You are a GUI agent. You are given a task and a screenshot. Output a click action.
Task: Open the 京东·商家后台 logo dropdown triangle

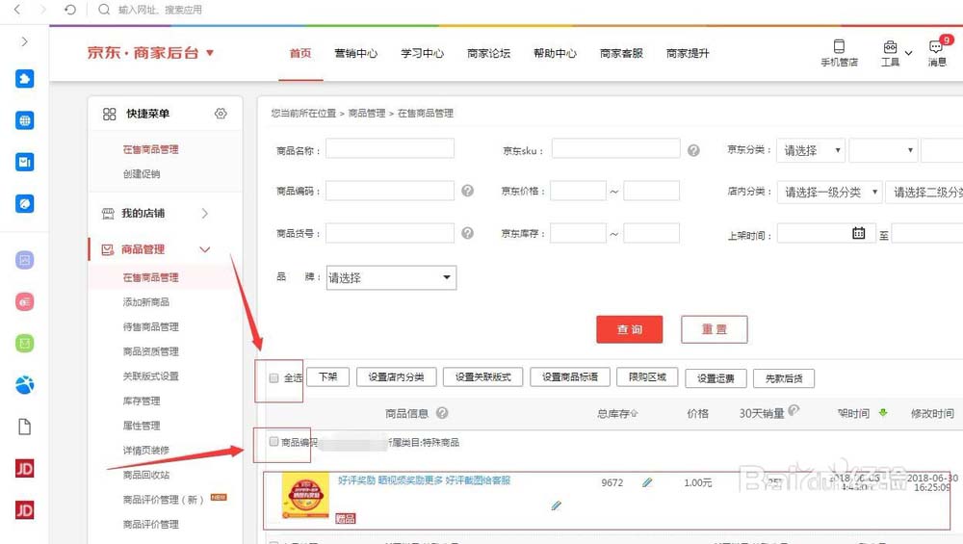coord(210,53)
